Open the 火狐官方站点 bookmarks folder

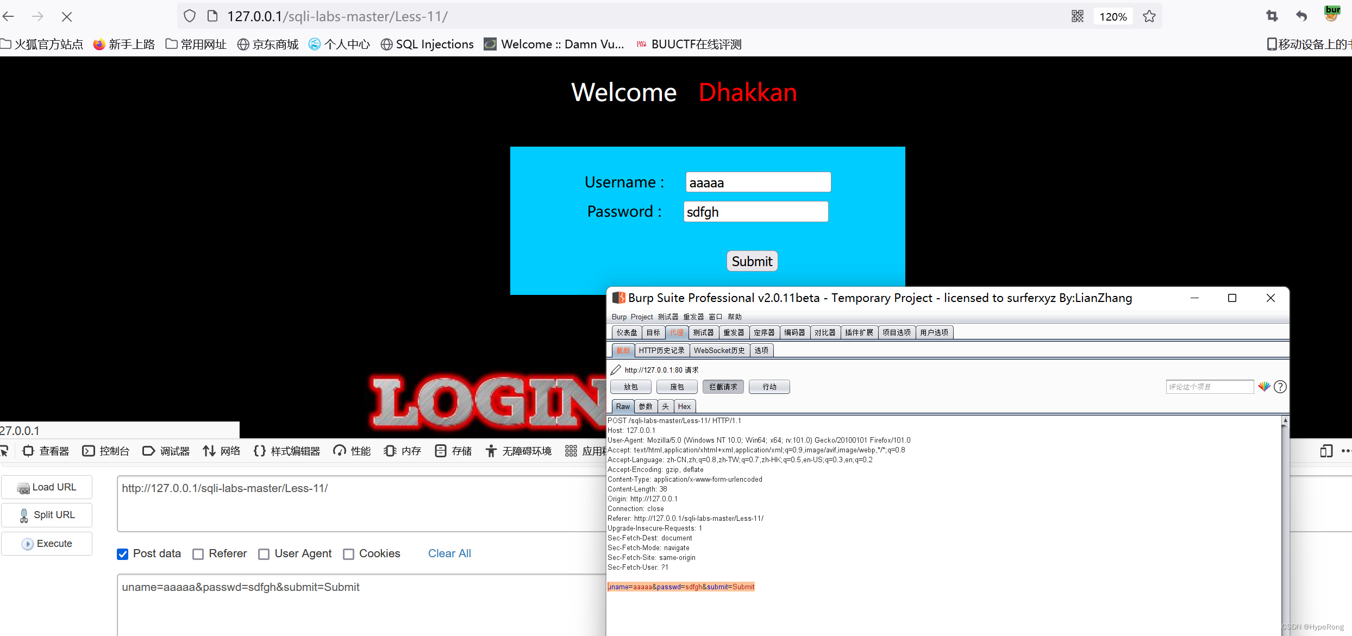pos(42,45)
